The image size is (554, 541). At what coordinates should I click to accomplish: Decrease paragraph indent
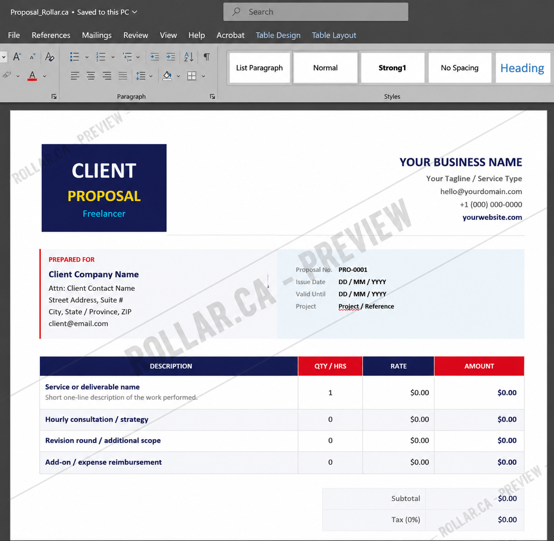coord(154,57)
